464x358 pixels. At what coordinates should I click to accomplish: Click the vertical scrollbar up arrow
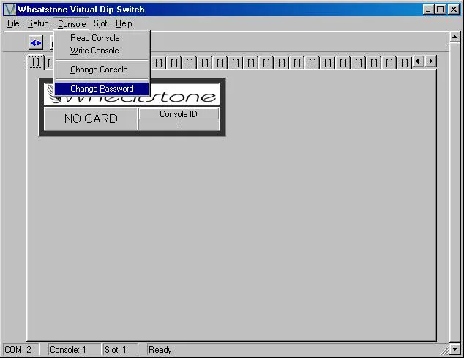click(x=454, y=37)
